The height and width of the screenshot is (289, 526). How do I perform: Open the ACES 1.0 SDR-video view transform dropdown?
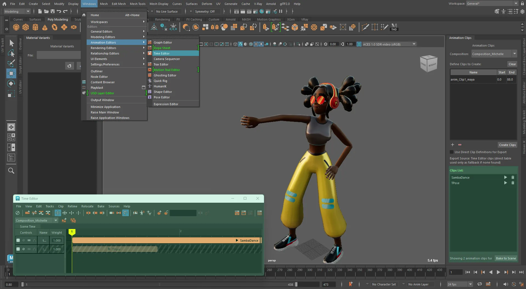(x=389, y=44)
